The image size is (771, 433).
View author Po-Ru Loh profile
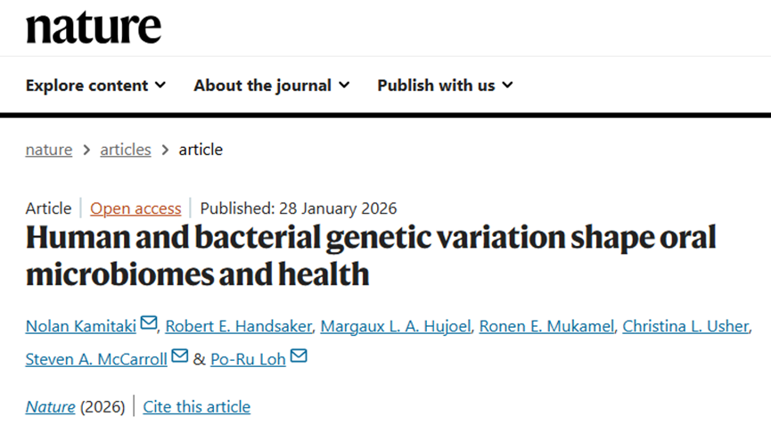pyautogui.click(x=248, y=359)
